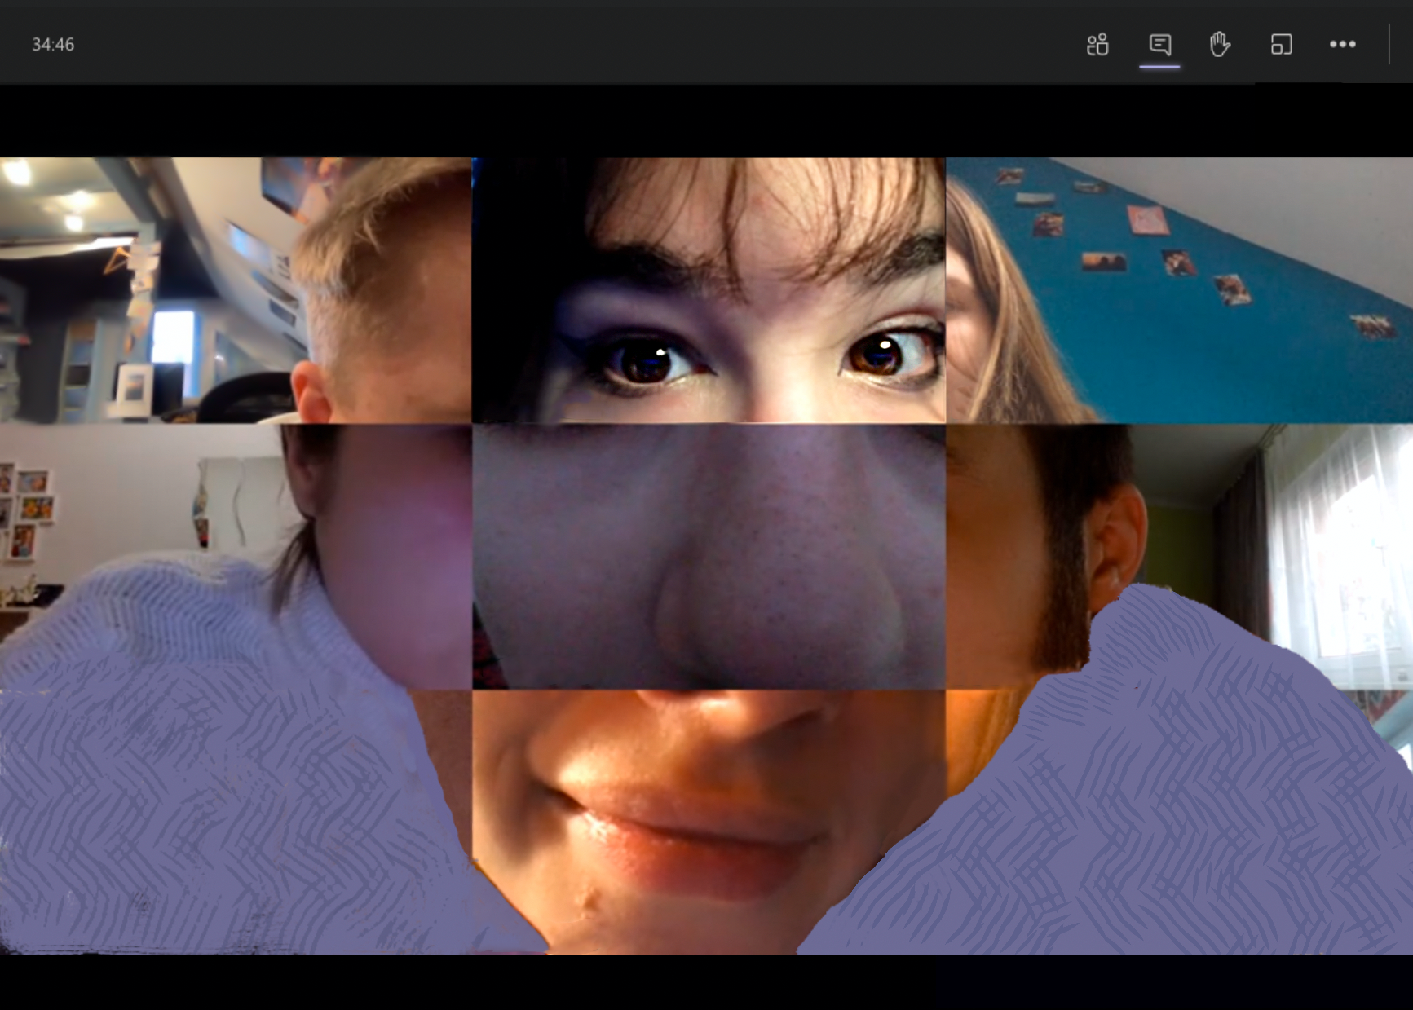Click the 34:46 meeting duration timer
Screen dimensions: 1413x1010
[53, 45]
